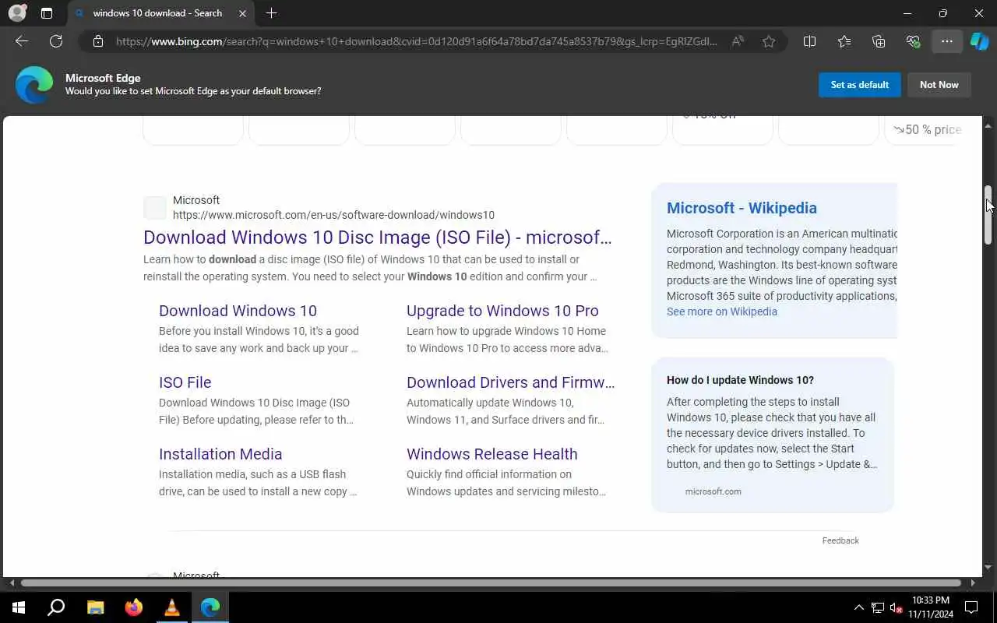
Task: Open the tab actions menu icon
Action: [x=47, y=13]
